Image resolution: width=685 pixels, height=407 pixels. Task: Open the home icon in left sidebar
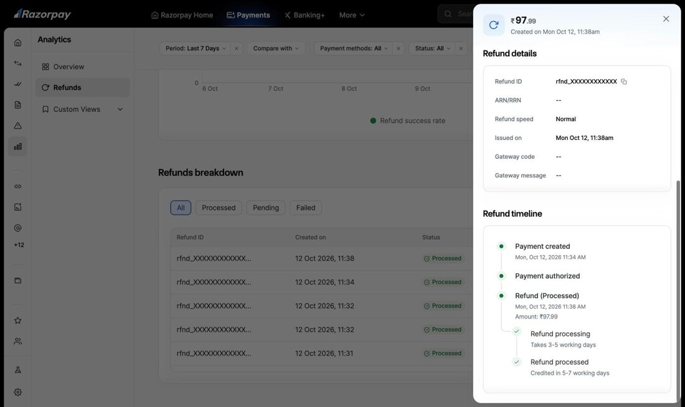(17, 42)
